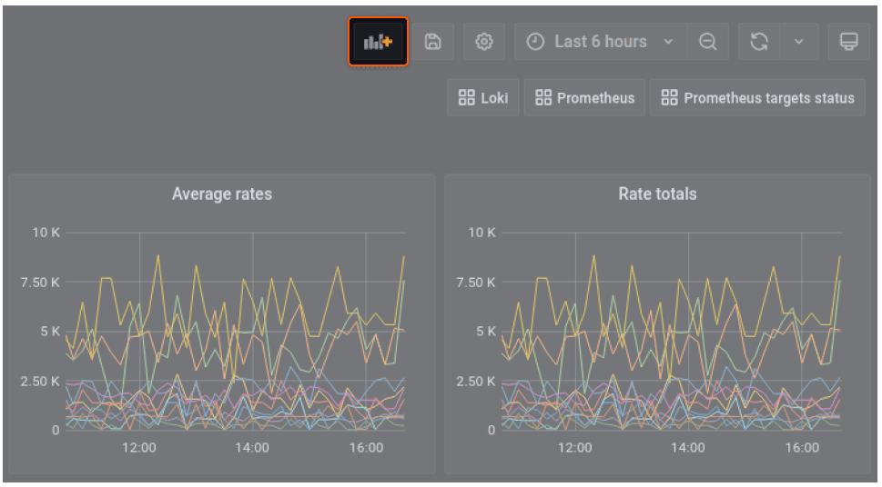
Task: Click the clock icon in time picker
Action: (x=535, y=42)
